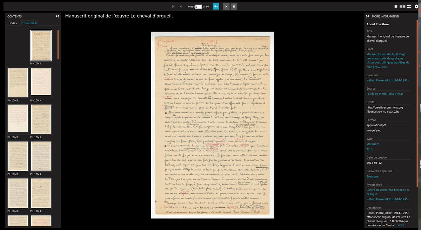421x230 pixels.
Task: Expand Description with MORE link
Action: [401, 225]
